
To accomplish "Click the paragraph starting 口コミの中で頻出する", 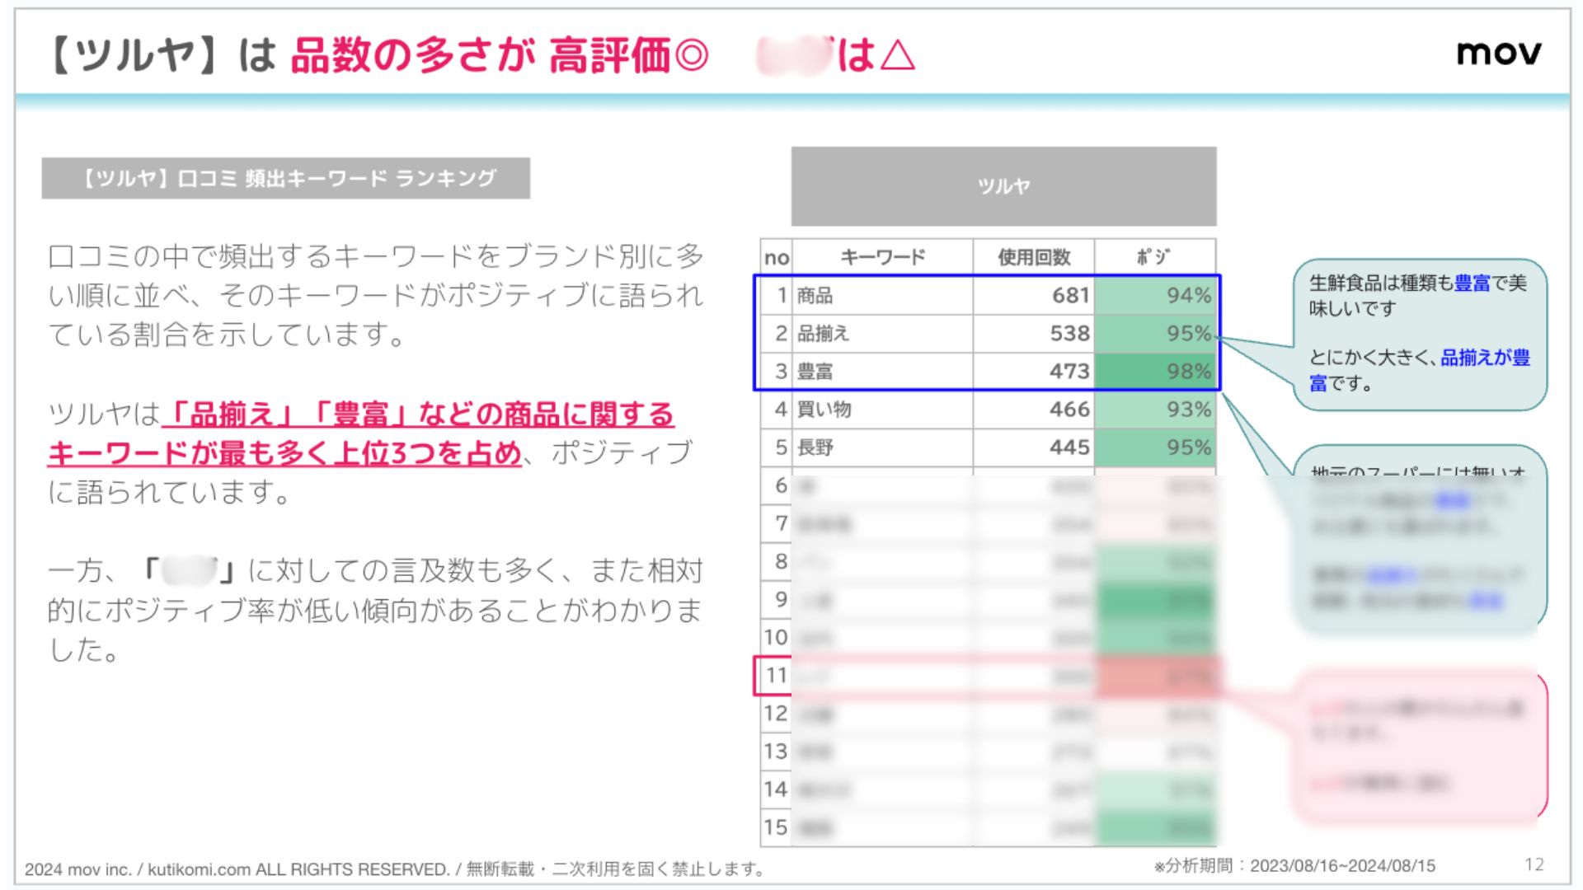I will click(x=376, y=295).
